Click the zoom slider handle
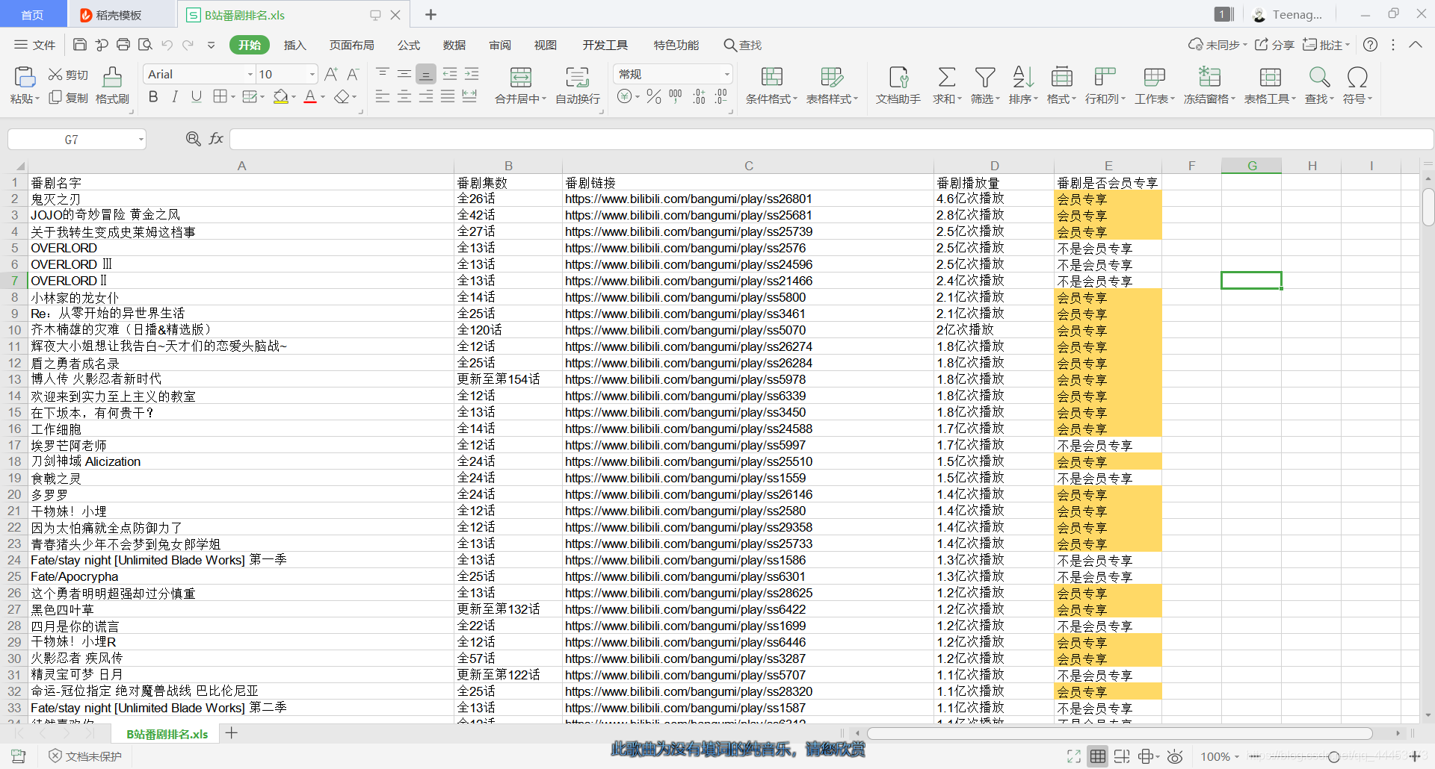This screenshot has width=1435, height=769. [1334, 756]
